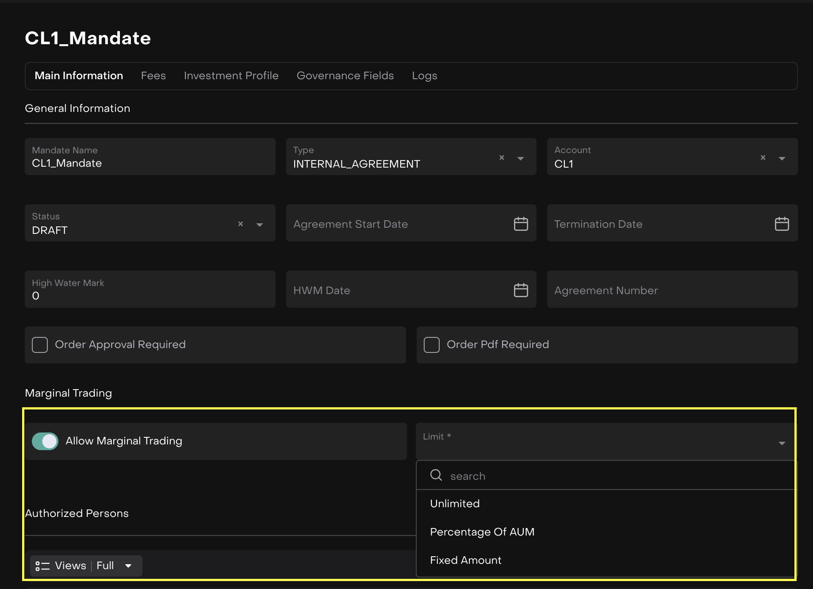The height and width of the screenshot is (589, 813).
Task: Click the Agreement Number input field
Action: (x=672, y=290)
